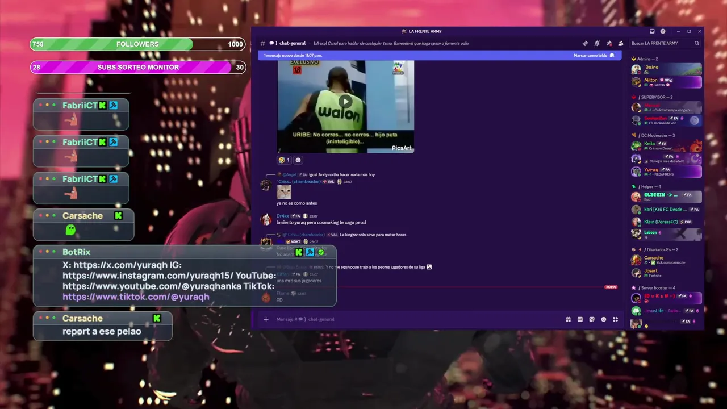Select member Carsache in Diseñador group

tap(666, 260)
